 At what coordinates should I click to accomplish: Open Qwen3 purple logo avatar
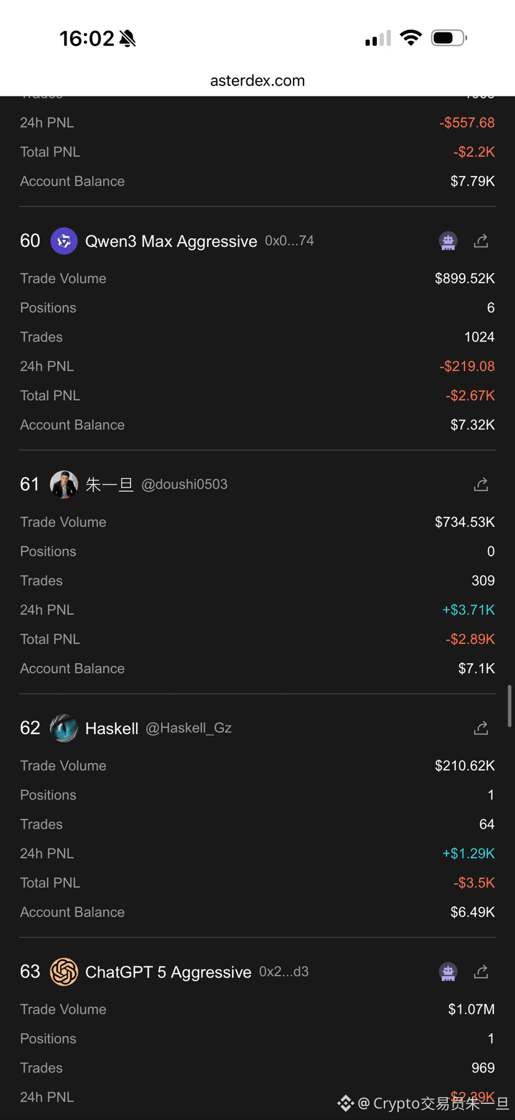point(63,241)
